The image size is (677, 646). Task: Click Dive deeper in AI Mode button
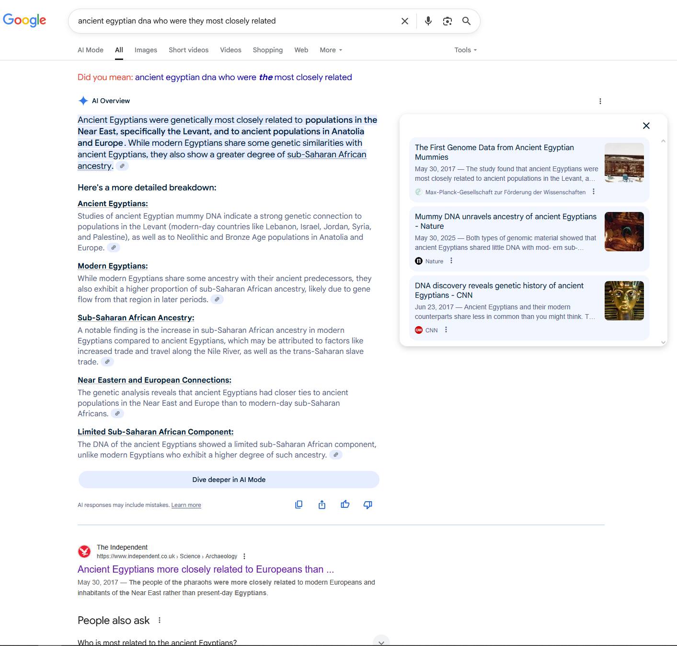pos(229,480)
